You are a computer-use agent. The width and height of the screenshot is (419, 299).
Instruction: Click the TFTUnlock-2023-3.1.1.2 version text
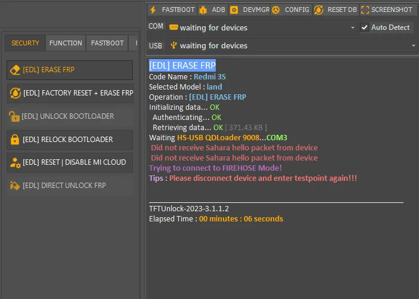[x=189, y=208]
